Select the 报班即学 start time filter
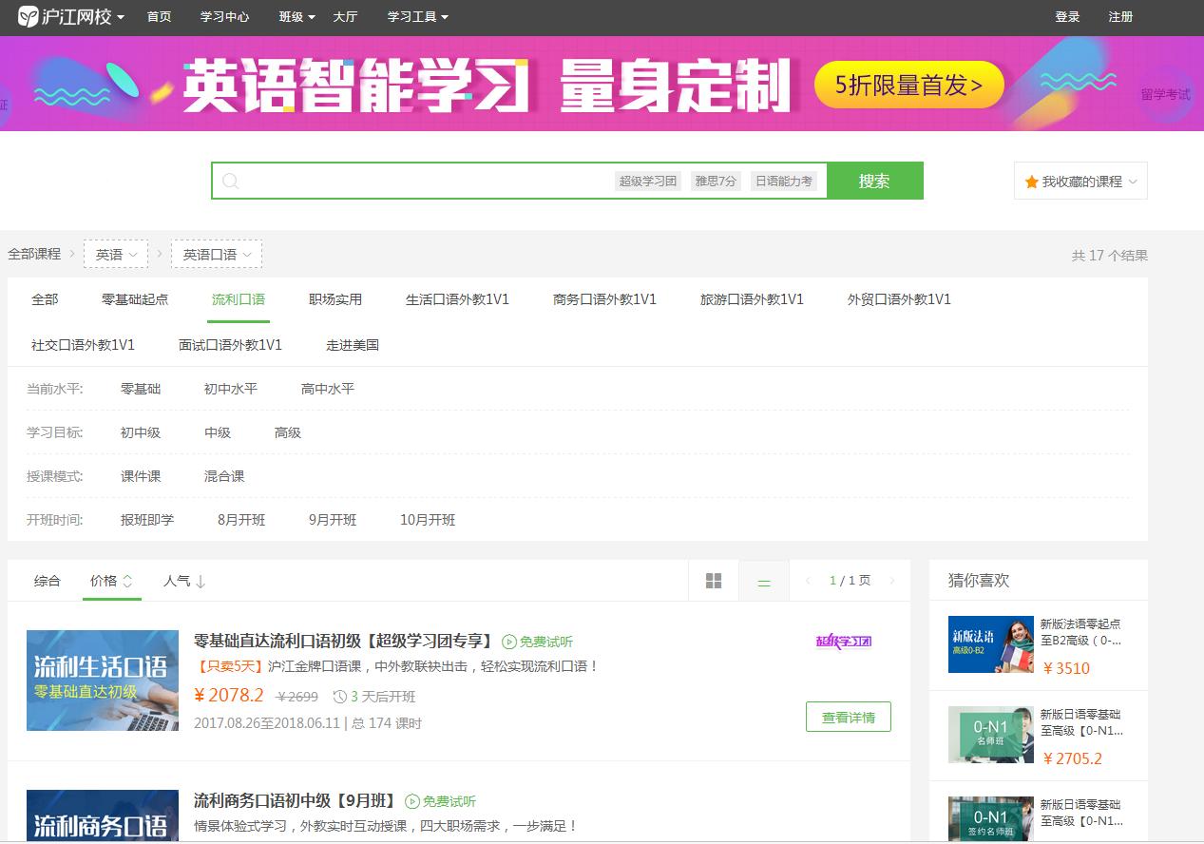The width and height of the screenshot is (1204, 844). (x=147, y=520)
